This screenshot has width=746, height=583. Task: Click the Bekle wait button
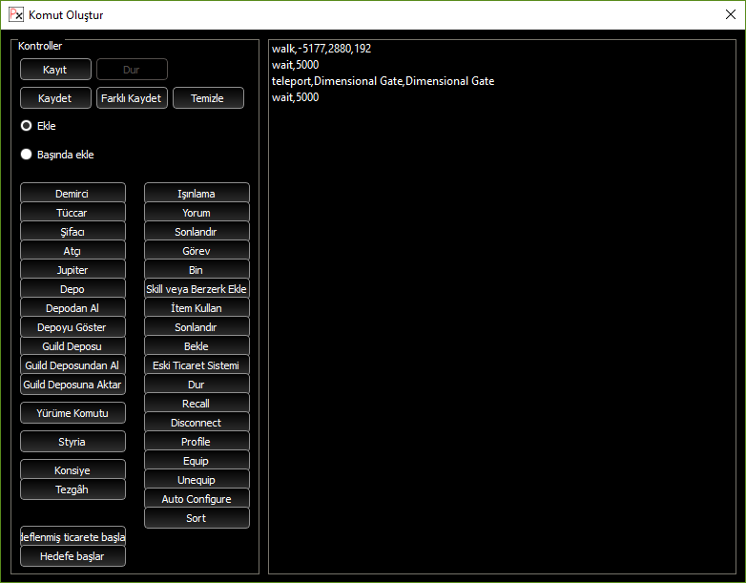point(197,346)
